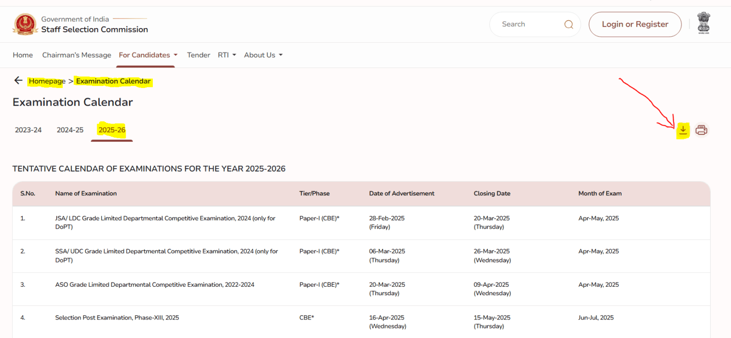Click the Tentative Calendar of Examinations heading

149,169
